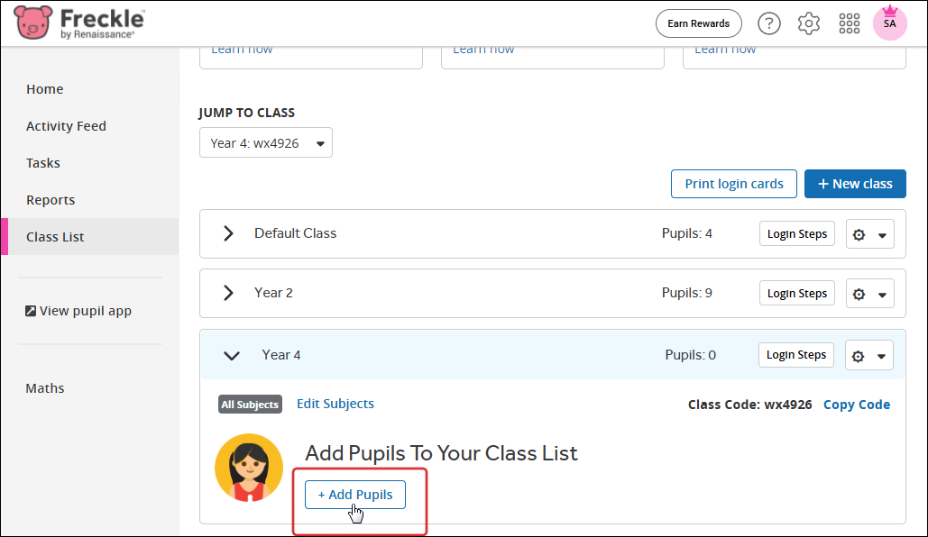Click the 'Pupils: 4' count text
Screen dimensions: 928x537
click(686, 233)
